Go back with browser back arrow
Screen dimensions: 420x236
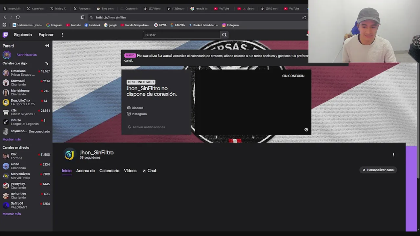(5, 17)
